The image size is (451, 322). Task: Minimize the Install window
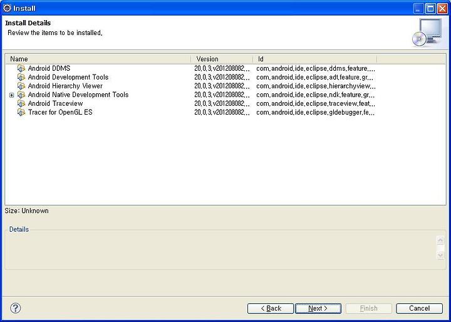(x=418, y=9)
